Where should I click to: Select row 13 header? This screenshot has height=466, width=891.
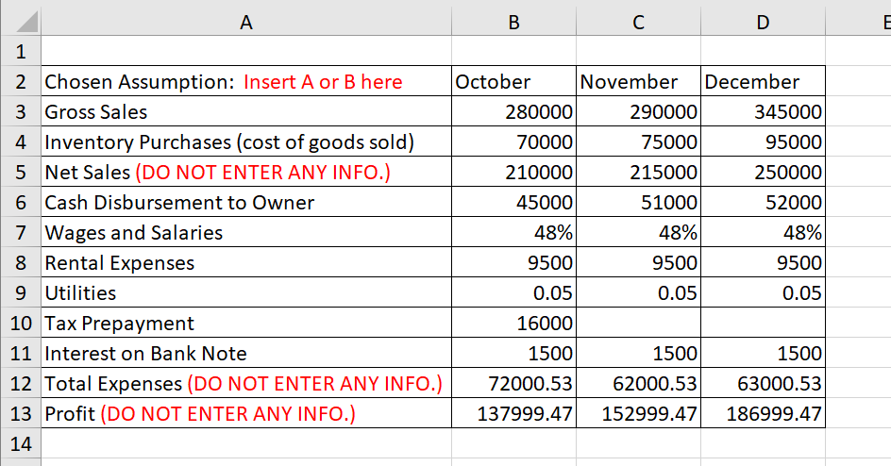(21, 412)
